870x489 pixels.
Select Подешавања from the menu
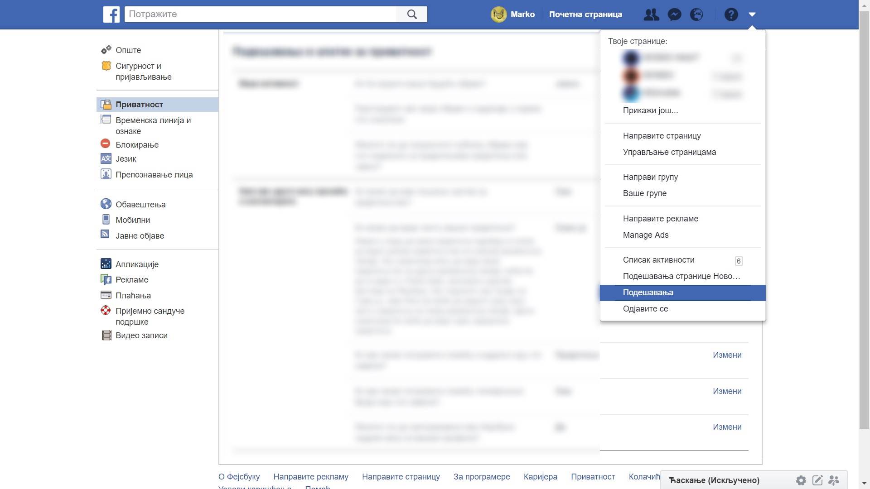(648, 292)
